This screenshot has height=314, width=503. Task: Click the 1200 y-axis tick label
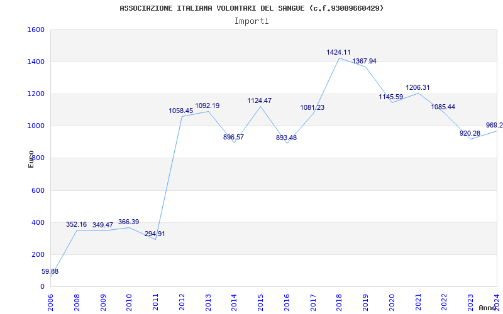coord(36,94)
